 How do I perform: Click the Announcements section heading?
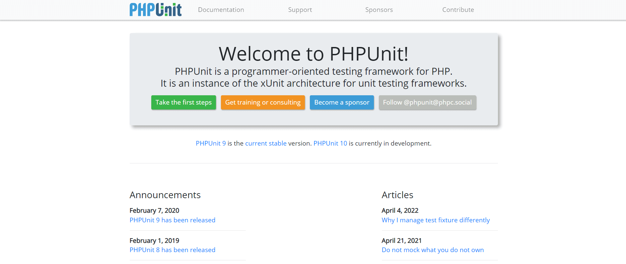tap(165, 195)
